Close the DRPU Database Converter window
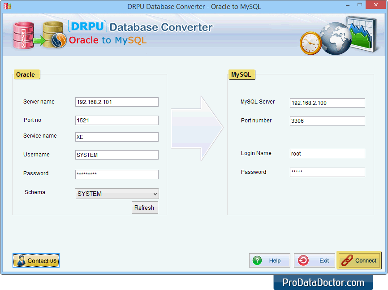This screenshot has width=388, height=290. coord(375,4)
